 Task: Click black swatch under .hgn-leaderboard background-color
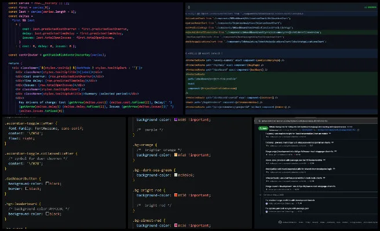click(47, 214)
